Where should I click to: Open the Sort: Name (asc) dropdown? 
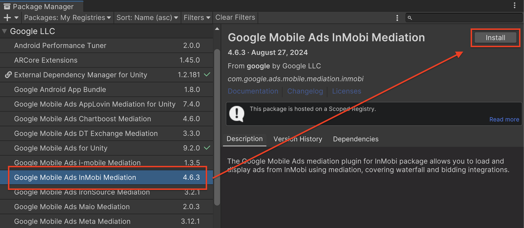(x=147, y=18)
